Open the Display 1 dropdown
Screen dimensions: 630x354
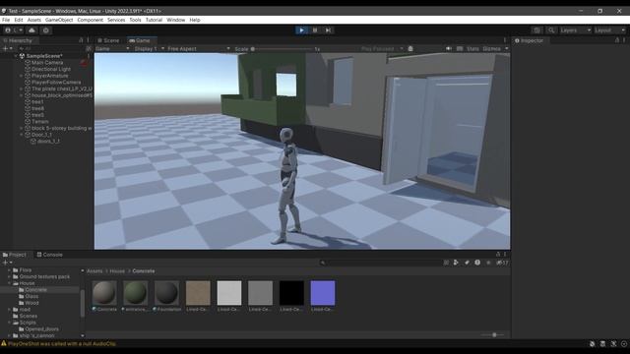pyautogui.click(x=149, y=48)
